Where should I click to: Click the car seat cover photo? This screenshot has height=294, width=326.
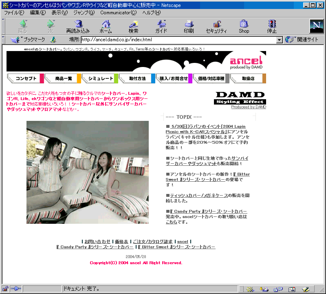88,172
